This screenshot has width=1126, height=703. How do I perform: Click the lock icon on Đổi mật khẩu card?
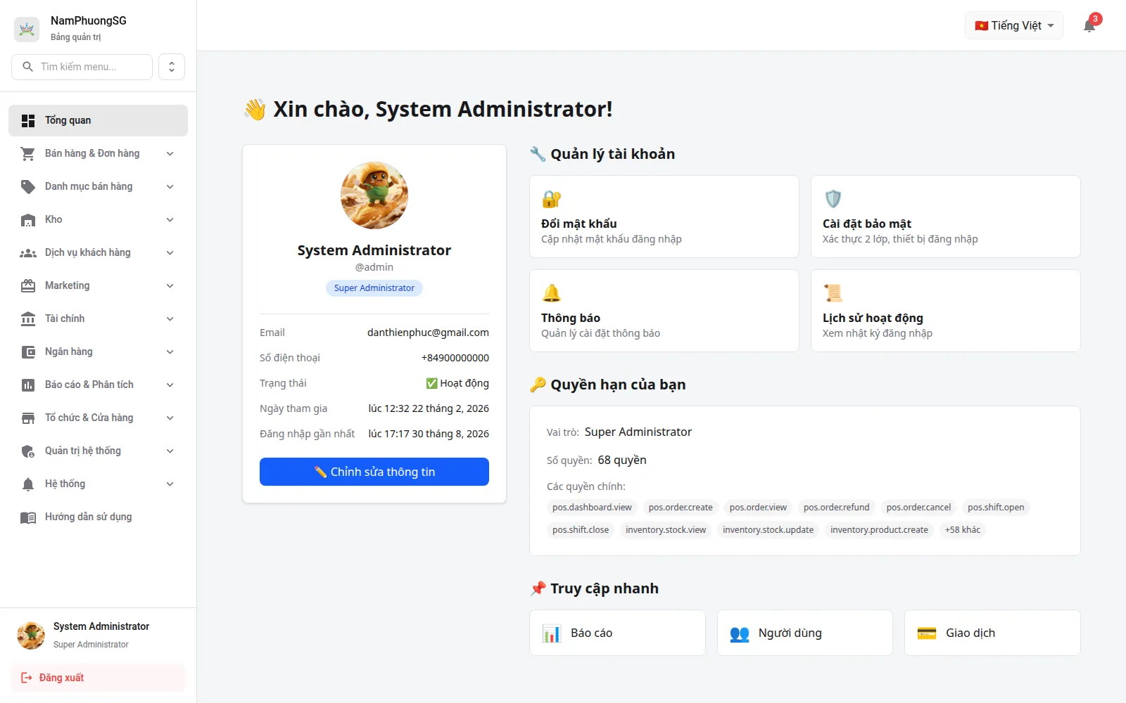pyautogui.click(x=552, y=199)
